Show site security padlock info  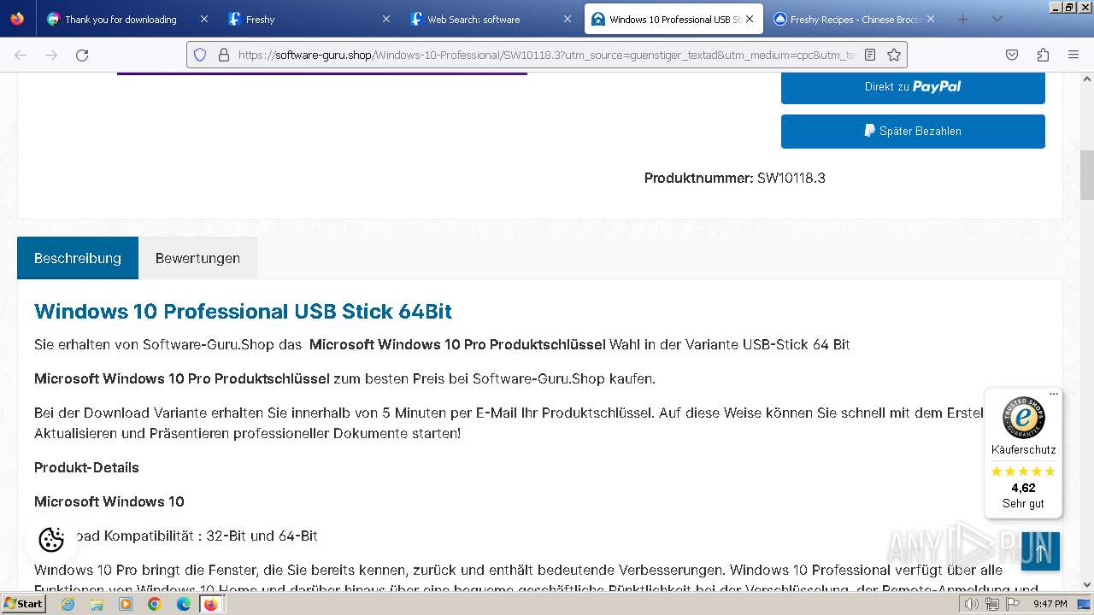(224, 55)
